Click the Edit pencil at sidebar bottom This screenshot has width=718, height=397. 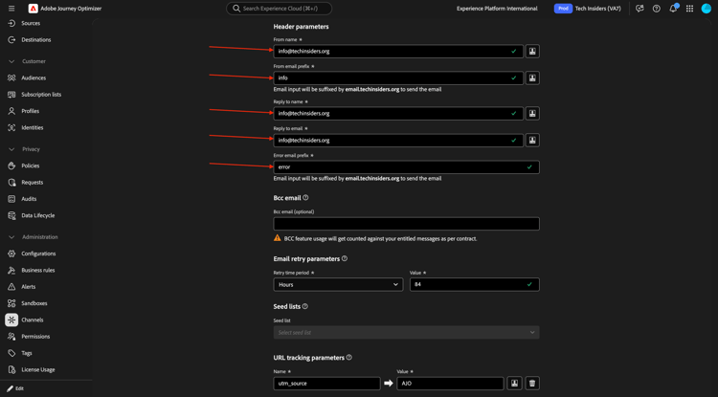11,388
